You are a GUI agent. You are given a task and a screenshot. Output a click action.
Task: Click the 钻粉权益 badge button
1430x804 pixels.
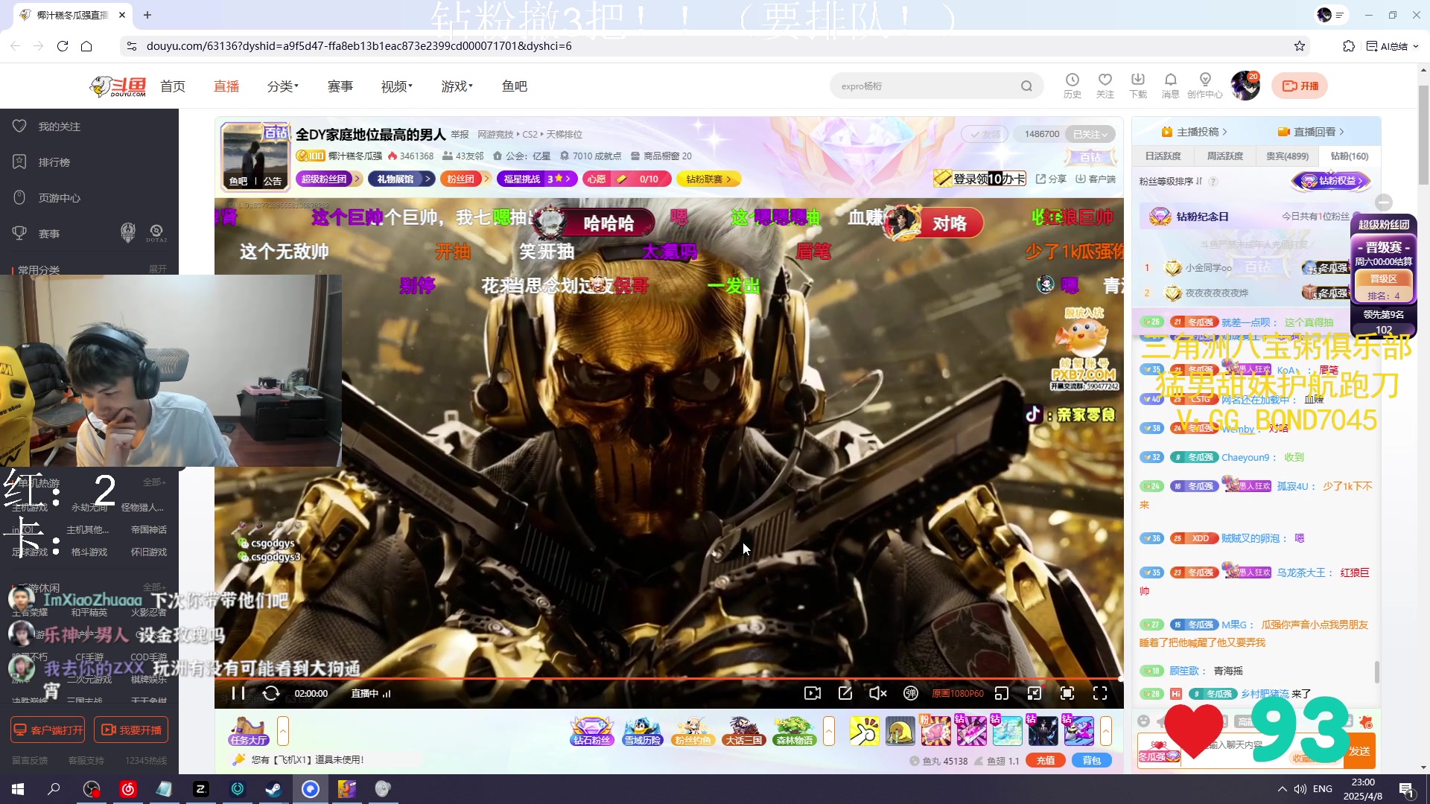(x=1331, y=181)
